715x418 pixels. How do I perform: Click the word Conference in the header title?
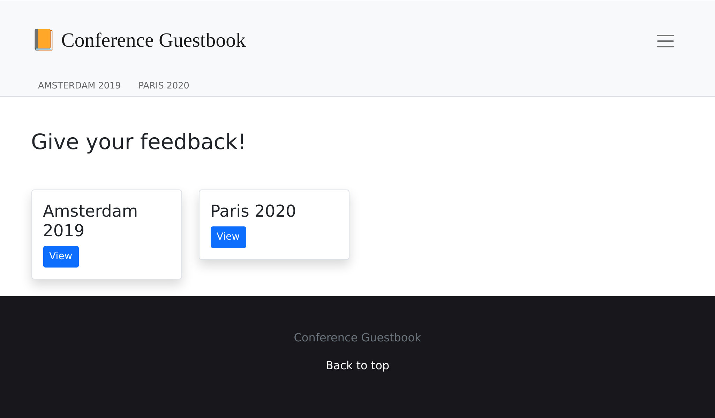click(x=107, y=40)
